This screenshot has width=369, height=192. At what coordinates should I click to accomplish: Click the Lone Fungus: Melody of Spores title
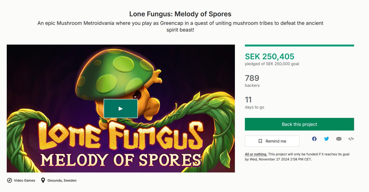click(180, 14)
